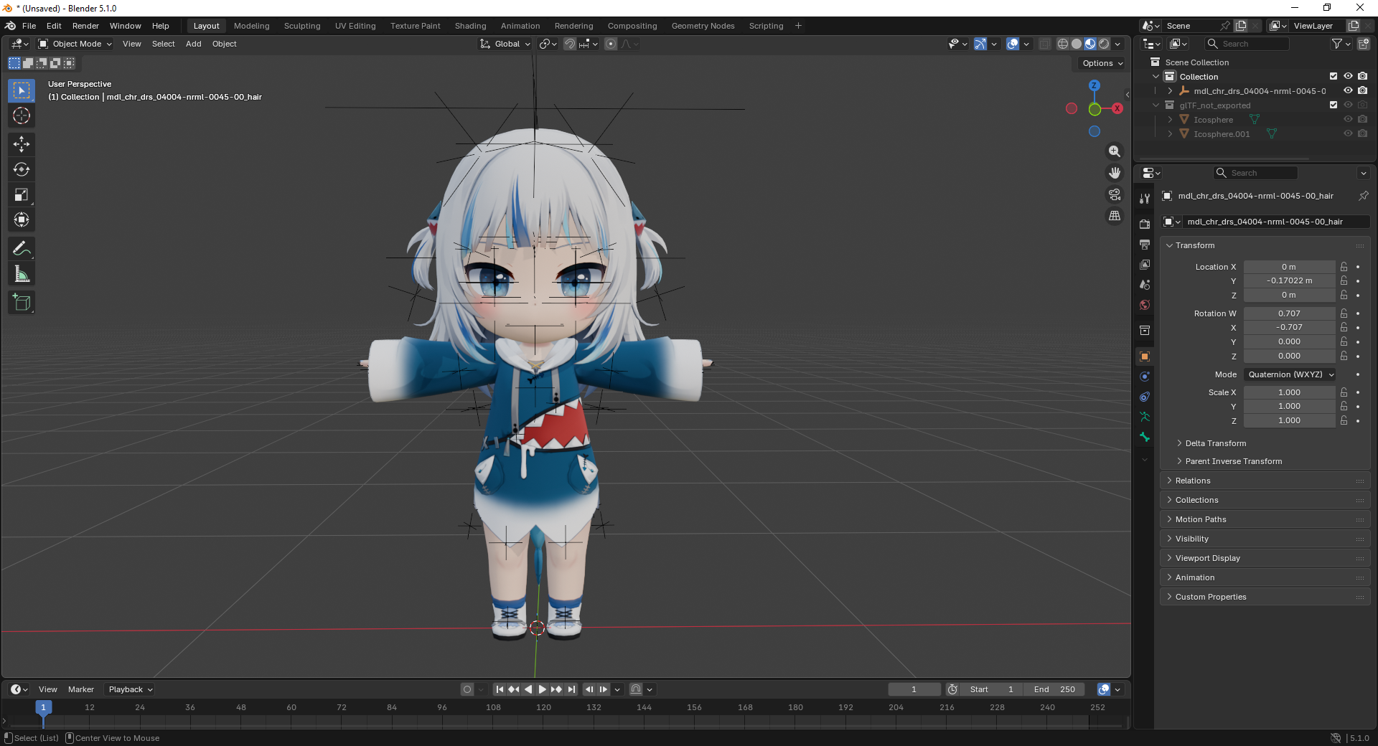The height and width of the screenshot is (746, 1378).
Task: Toggle proportional editing button
Action: pyautogui.click(x=611, y=44)
